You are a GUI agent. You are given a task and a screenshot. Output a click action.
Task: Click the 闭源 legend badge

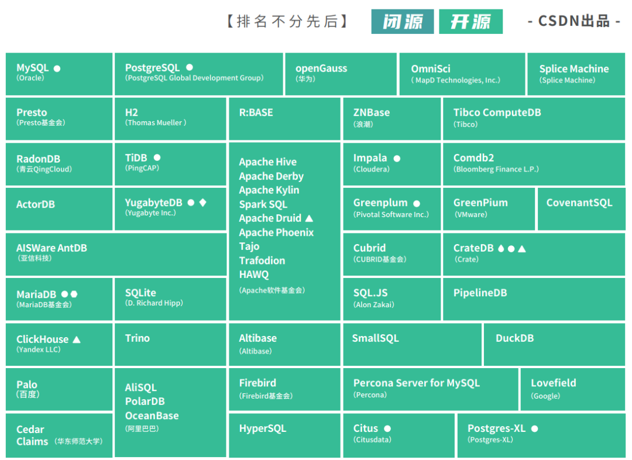pos(402,22)
